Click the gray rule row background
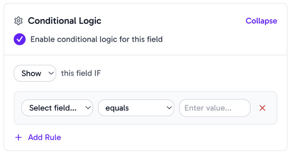This screenshot has width=291, height=154. 145,120
